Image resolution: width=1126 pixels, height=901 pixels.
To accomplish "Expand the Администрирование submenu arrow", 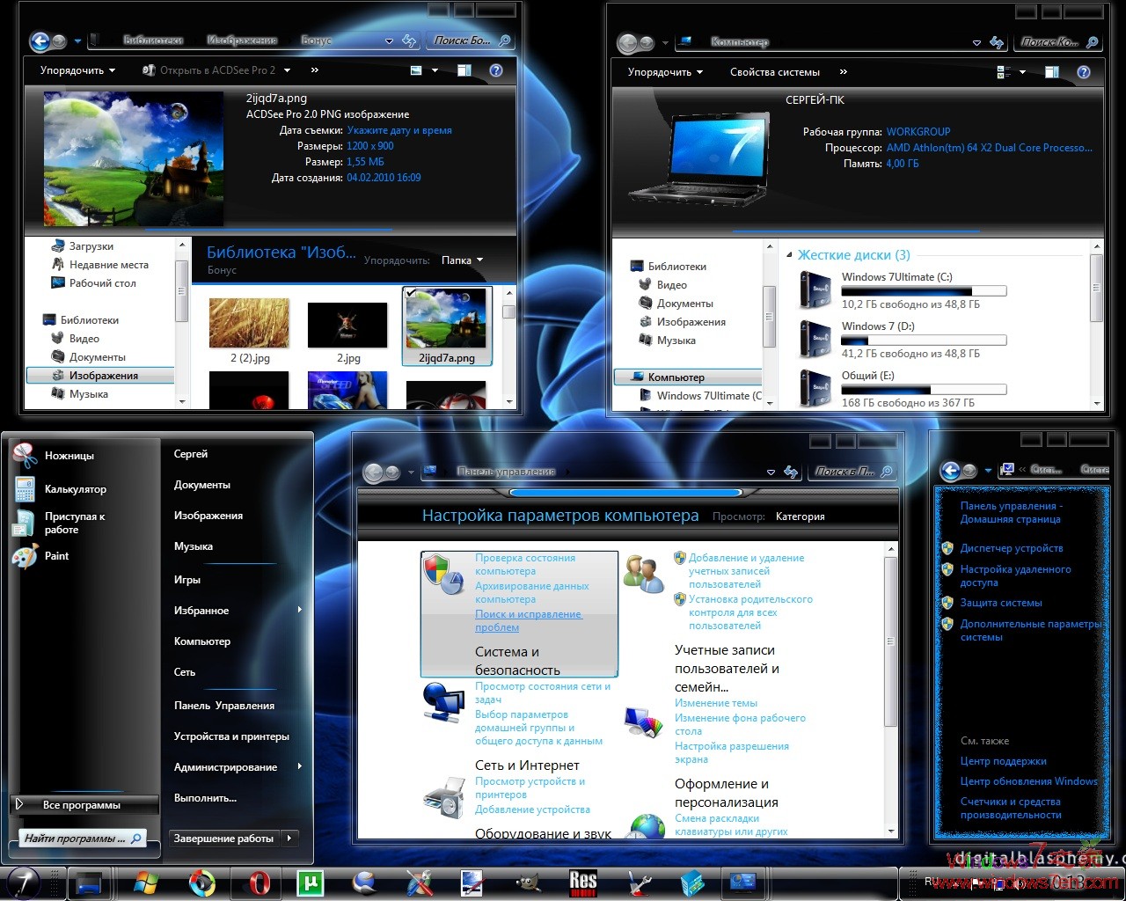I will (x=300, y=766).
